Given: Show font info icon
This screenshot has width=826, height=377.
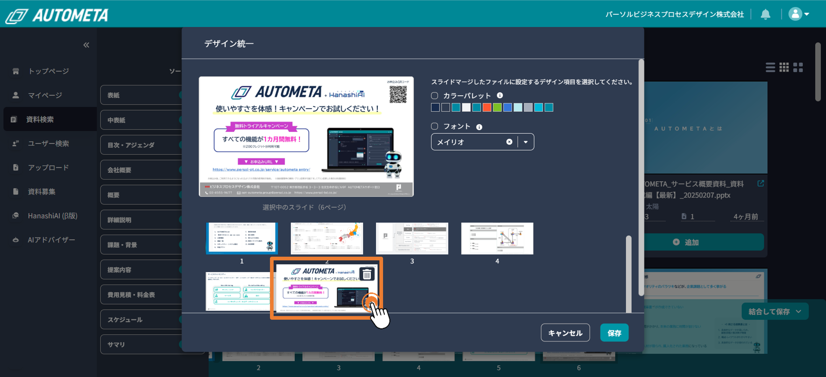Looking at the screenshot, I should tap(479, 127).
